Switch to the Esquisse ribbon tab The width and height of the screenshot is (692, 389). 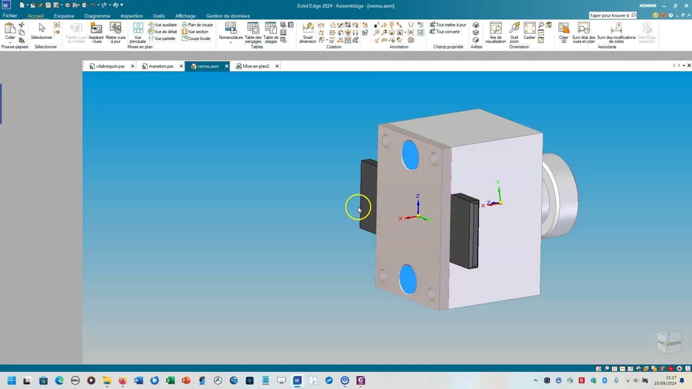coord(64,16)
